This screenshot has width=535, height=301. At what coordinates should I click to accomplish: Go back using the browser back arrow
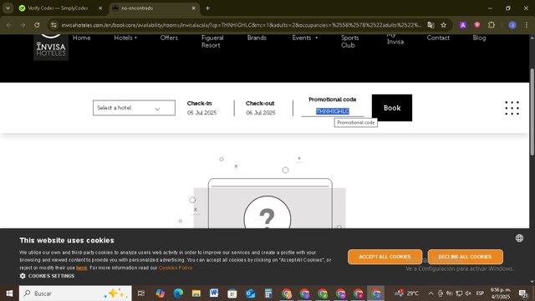(x=9, y=25)
